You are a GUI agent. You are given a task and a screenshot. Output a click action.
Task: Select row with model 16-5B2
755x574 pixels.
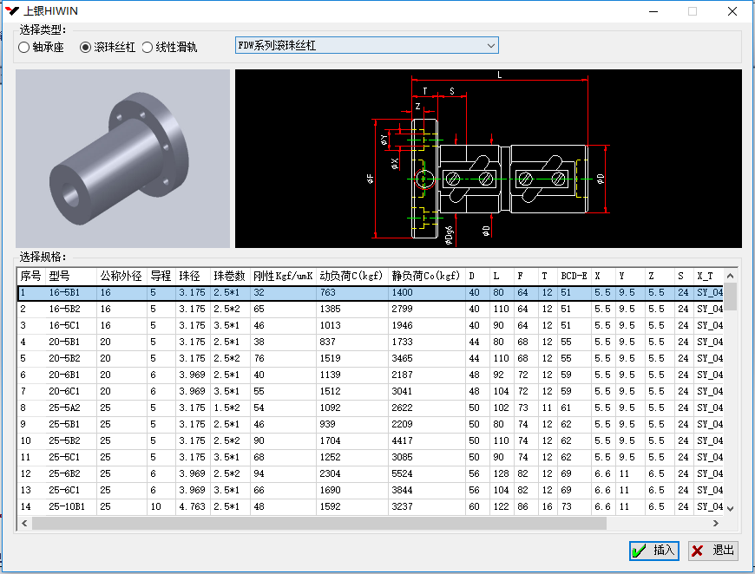(65, 309)
